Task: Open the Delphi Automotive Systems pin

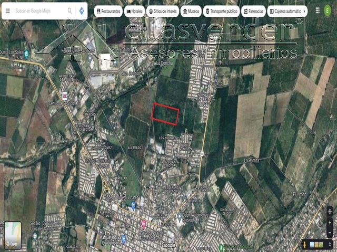Action: tap(180, 217)
